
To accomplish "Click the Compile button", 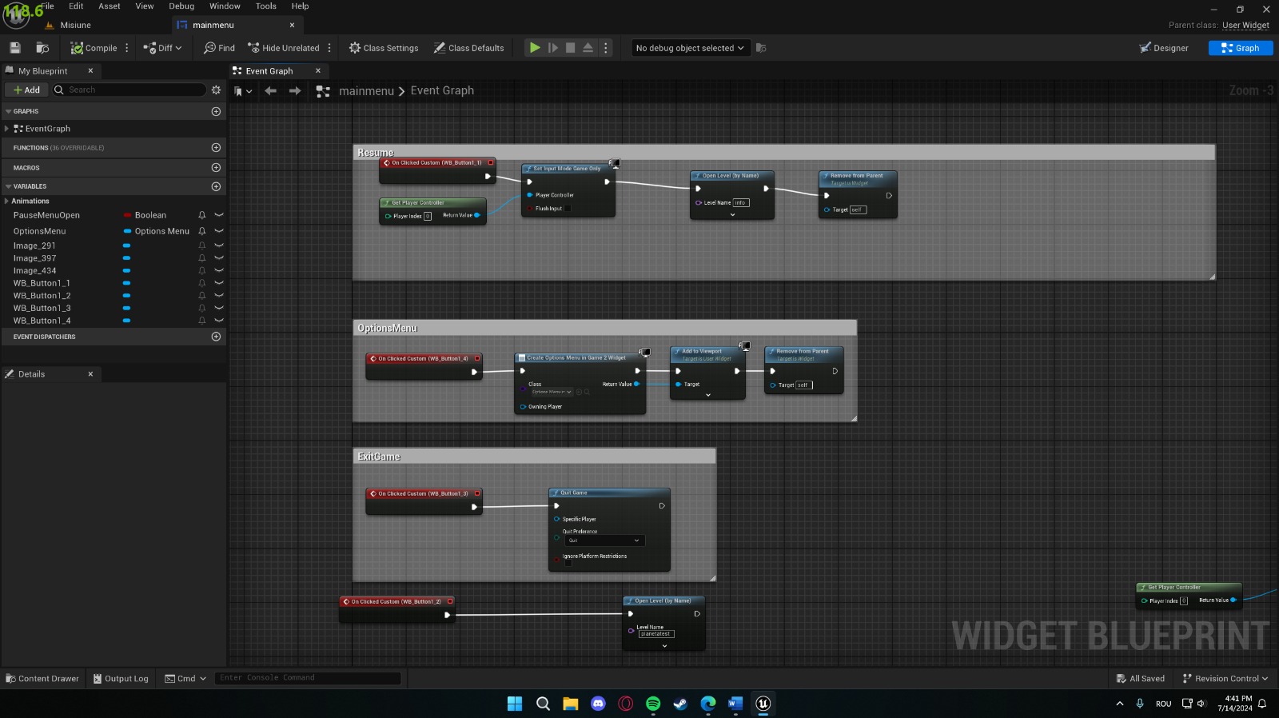I will click(94, 48).
